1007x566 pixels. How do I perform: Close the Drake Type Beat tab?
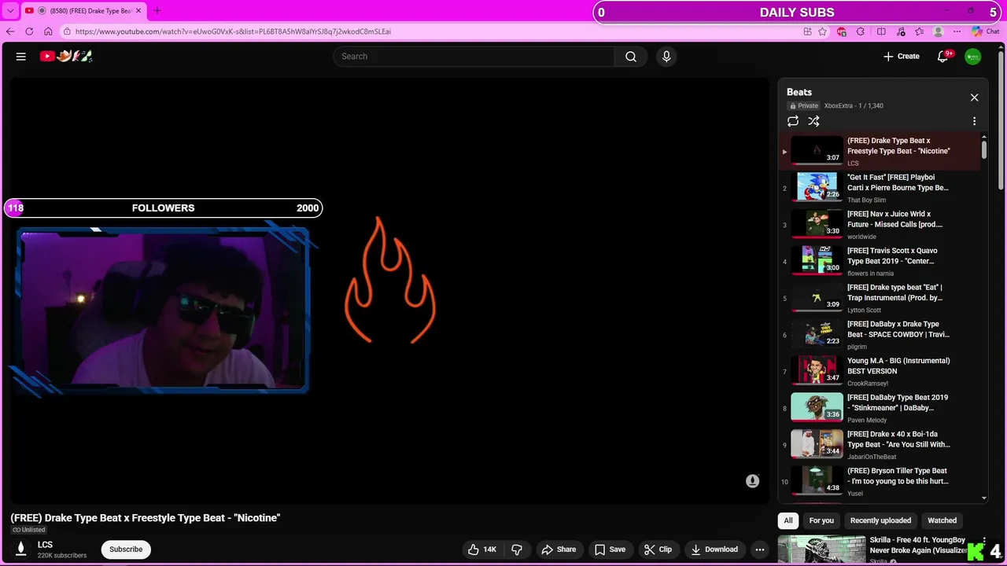(x=138, y=11)
